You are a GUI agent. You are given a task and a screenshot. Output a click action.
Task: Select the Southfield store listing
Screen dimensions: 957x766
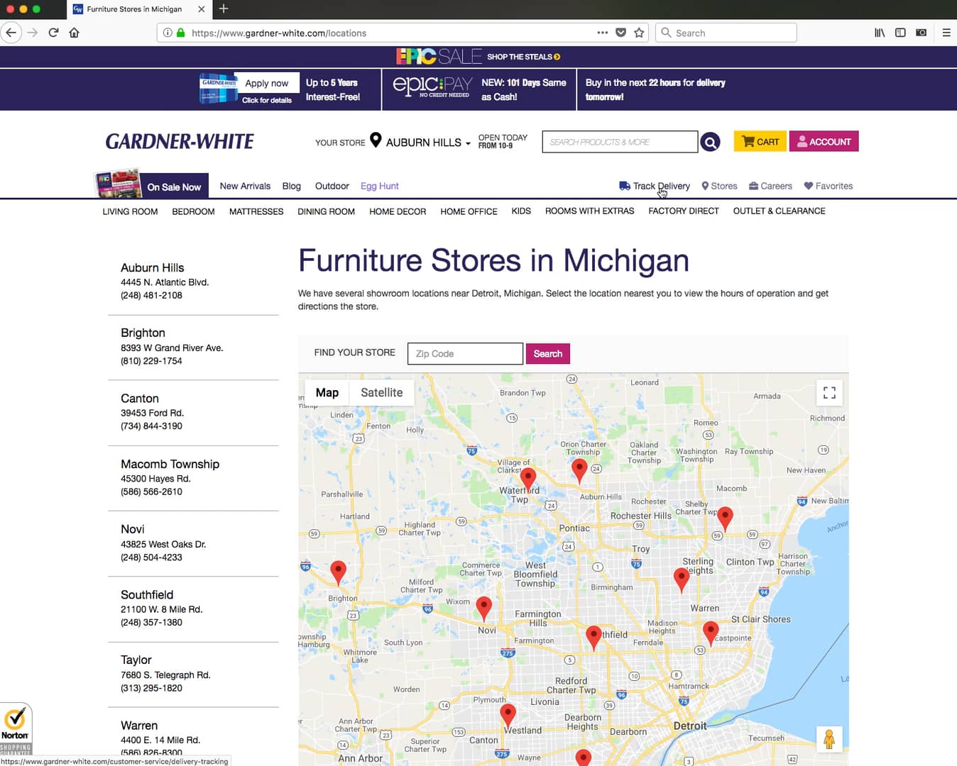[193, 609]
